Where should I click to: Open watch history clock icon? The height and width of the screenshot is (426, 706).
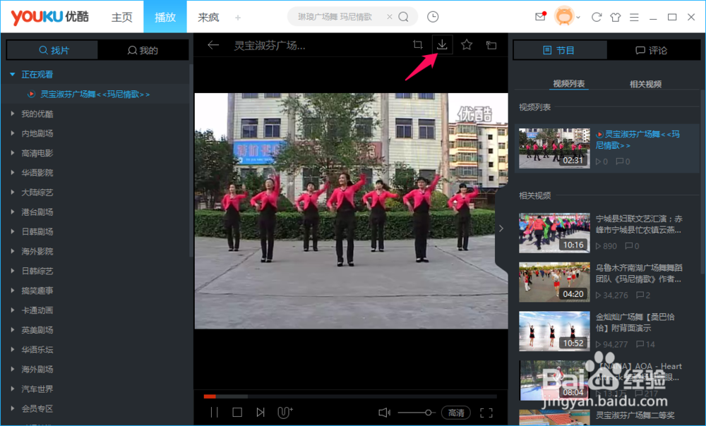tap(433, 17)
